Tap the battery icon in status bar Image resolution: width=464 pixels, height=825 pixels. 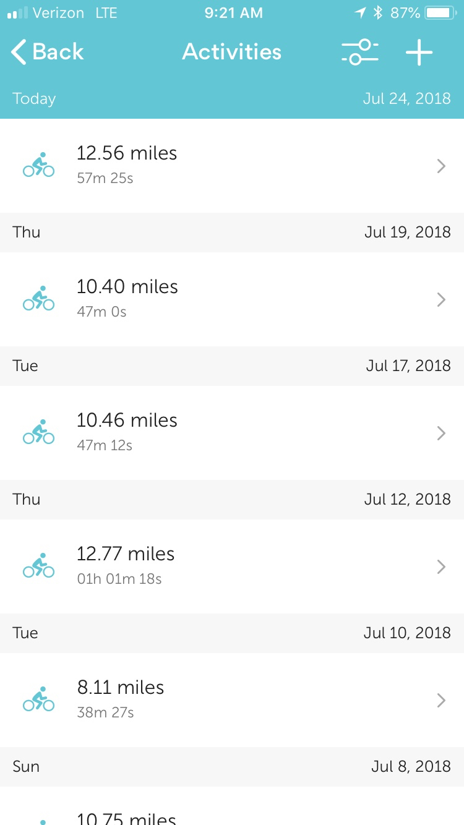[x=441, y=13]
